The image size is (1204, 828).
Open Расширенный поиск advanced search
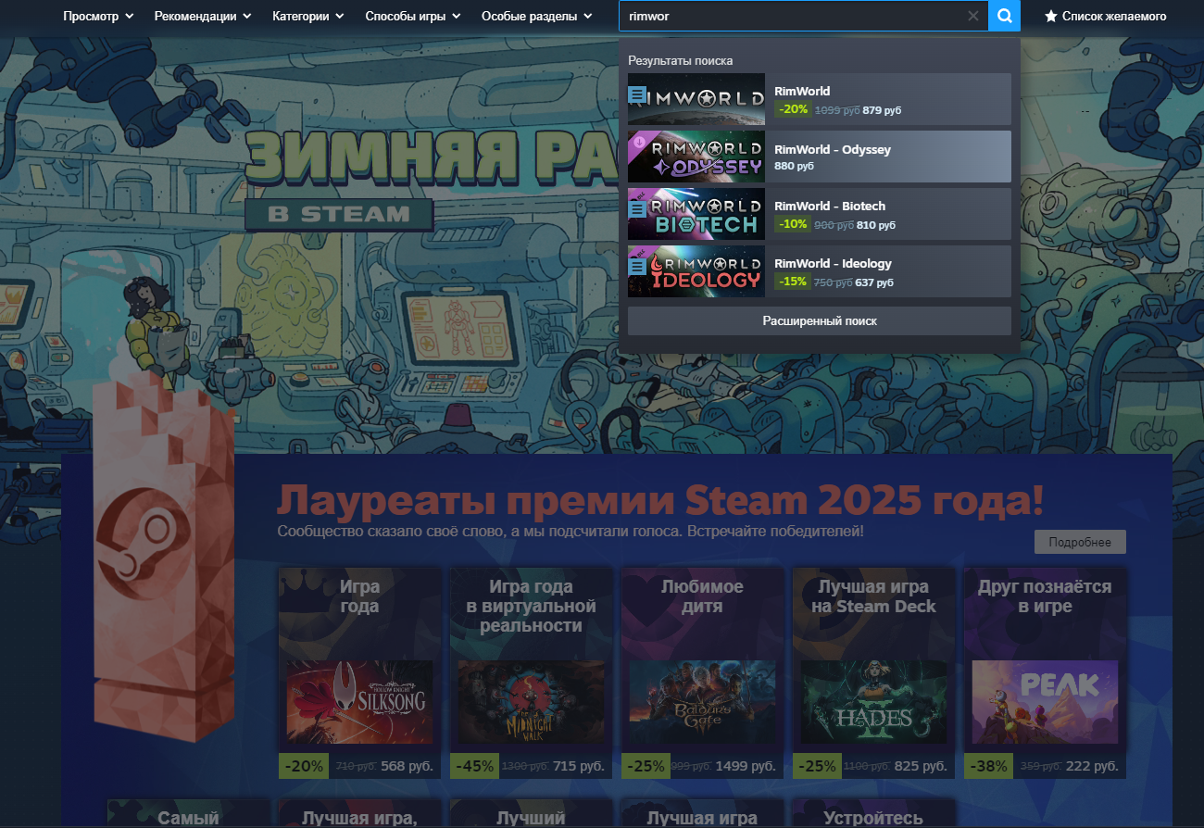point(820,320)
